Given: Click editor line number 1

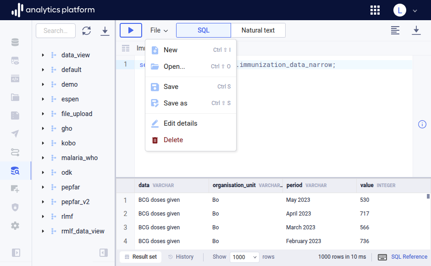Looking at the screenshot, I should [x=125, y=64].
